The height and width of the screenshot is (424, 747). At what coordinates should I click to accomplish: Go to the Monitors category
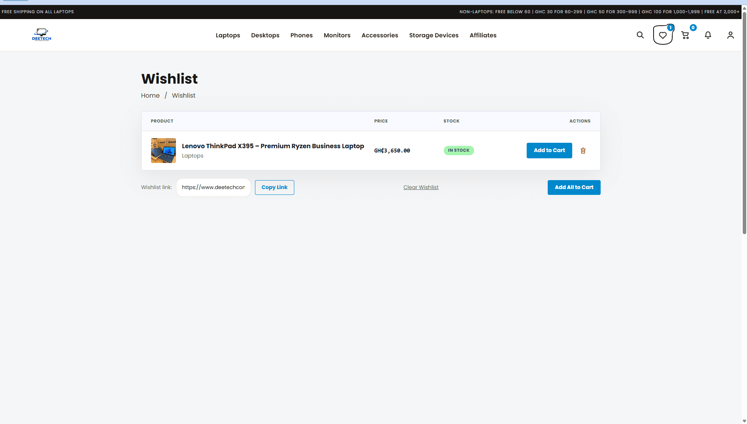pyautogui.click(x=337, y=35)
